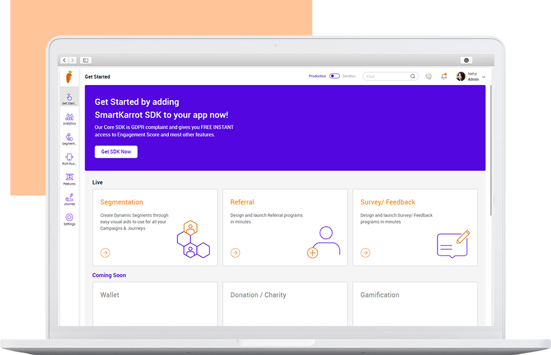Open Segmentation via its arrow icon

(x=105, y=252)
